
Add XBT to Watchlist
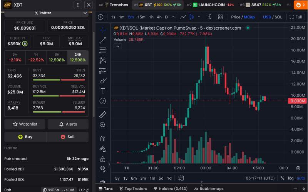25,124
